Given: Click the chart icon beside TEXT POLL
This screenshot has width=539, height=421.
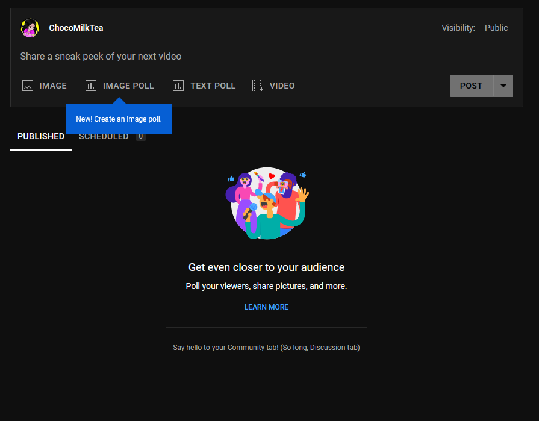Looking at the screenshot, I should 178,86.
